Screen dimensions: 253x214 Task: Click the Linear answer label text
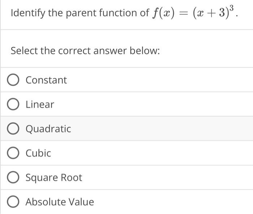40,104
